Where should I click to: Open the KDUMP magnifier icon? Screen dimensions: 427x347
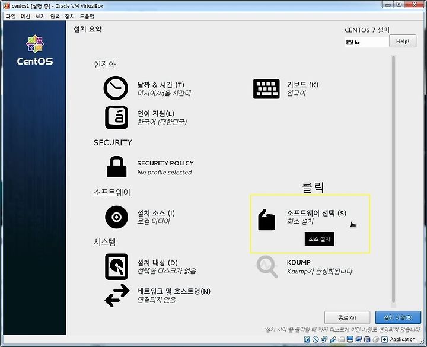point(267,266)
